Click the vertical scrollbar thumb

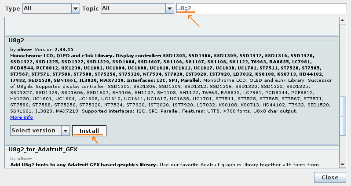click(343, 116)
